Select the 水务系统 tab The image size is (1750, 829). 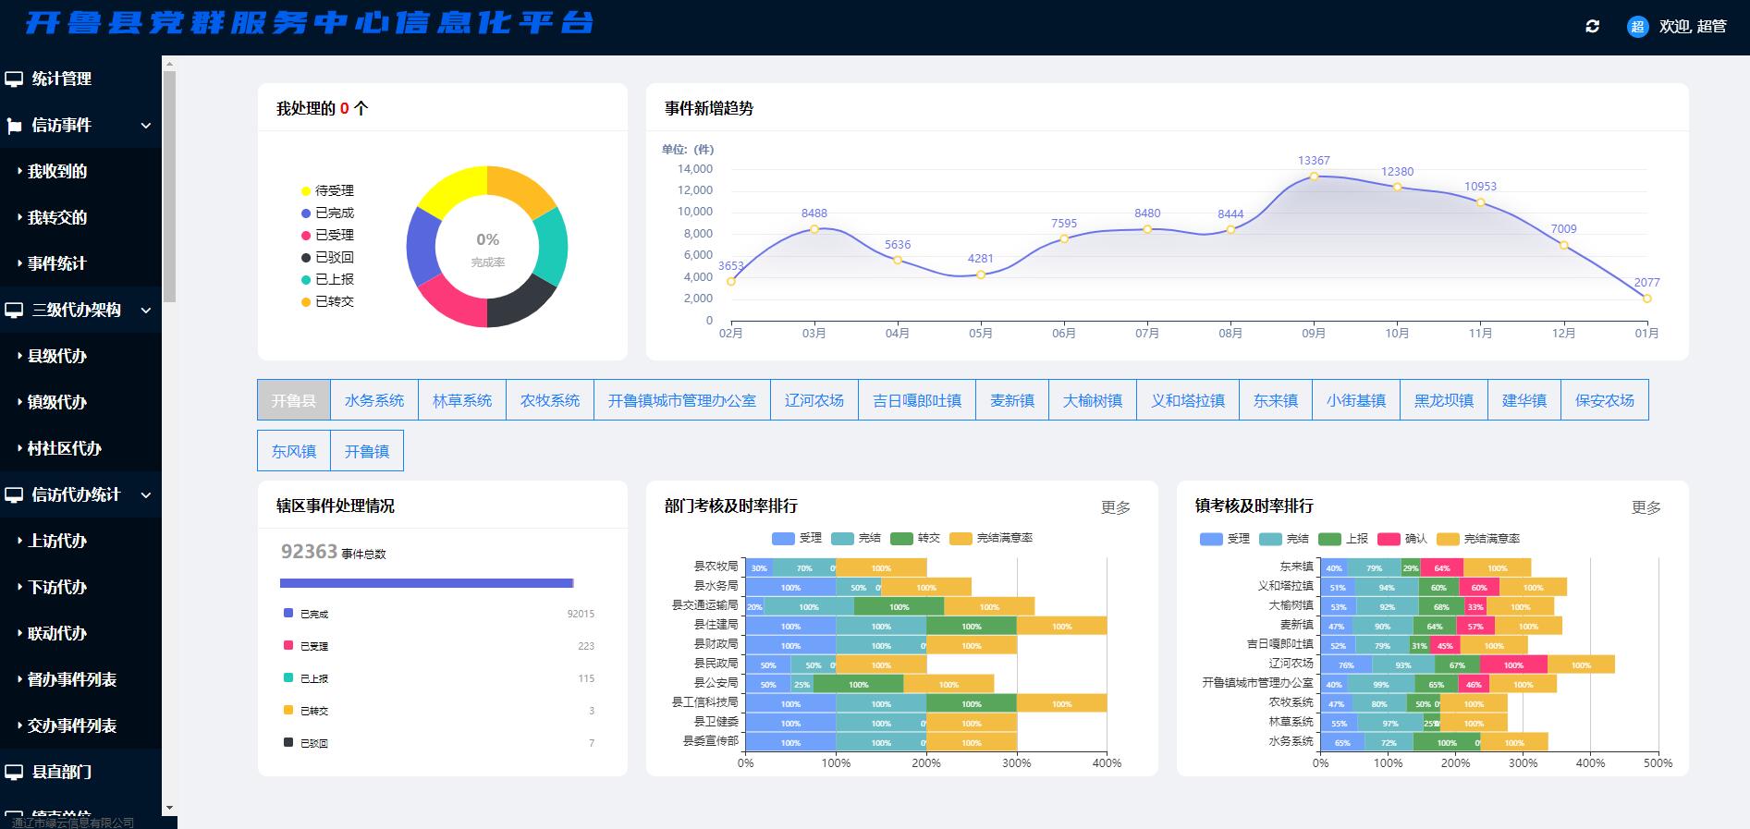tap(374, 400)
